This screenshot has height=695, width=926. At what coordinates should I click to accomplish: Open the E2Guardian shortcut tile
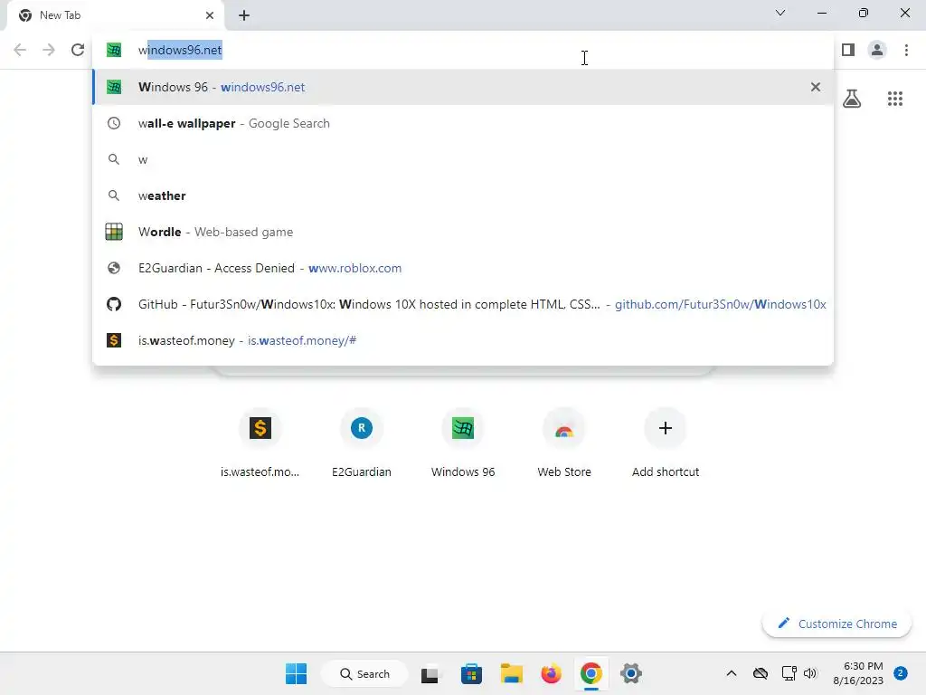362,442
